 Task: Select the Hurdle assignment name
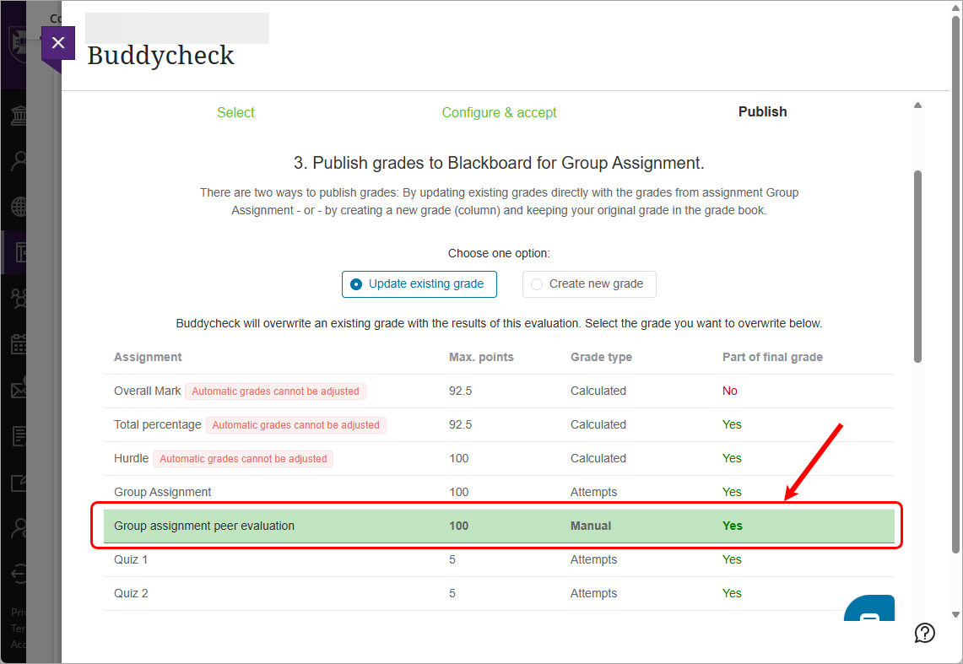[132, 458]
